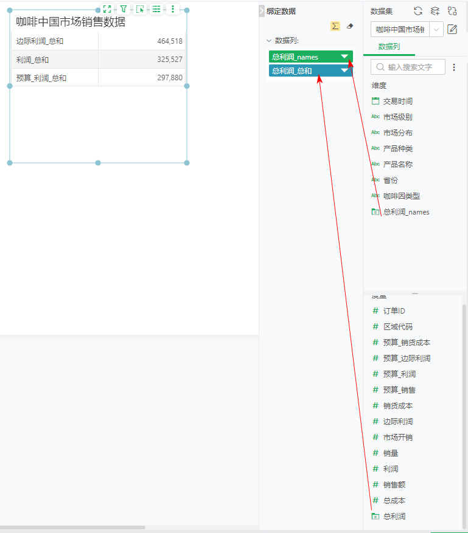Viewport: 468px width, 533px height.
Task: Select the 市场级别 dimension
Action: pyautogui.click(x=397, y=117)
